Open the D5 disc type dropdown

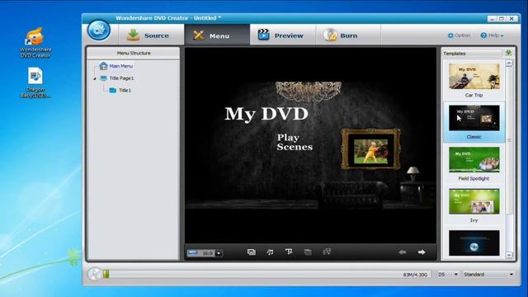pyautogui.click(x=448, y=275)
